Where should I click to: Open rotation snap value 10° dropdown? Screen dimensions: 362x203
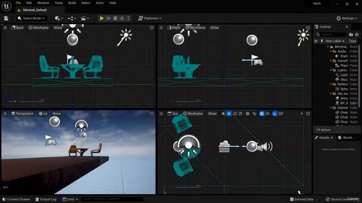(281, 113)
